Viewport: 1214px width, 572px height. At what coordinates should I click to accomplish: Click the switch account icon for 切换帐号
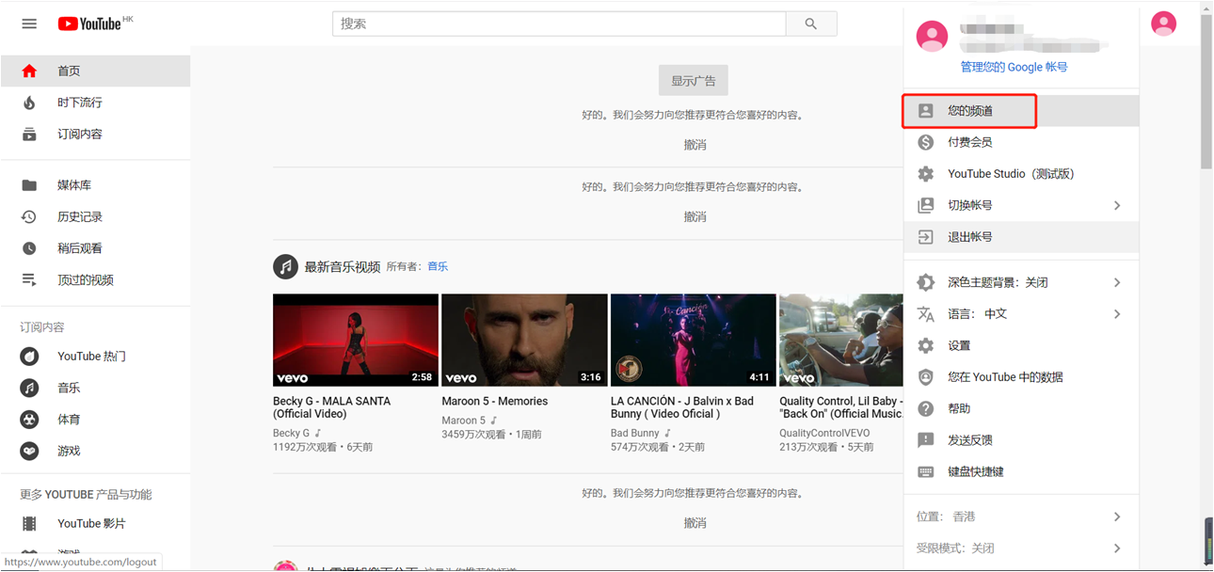pos(926,205)
